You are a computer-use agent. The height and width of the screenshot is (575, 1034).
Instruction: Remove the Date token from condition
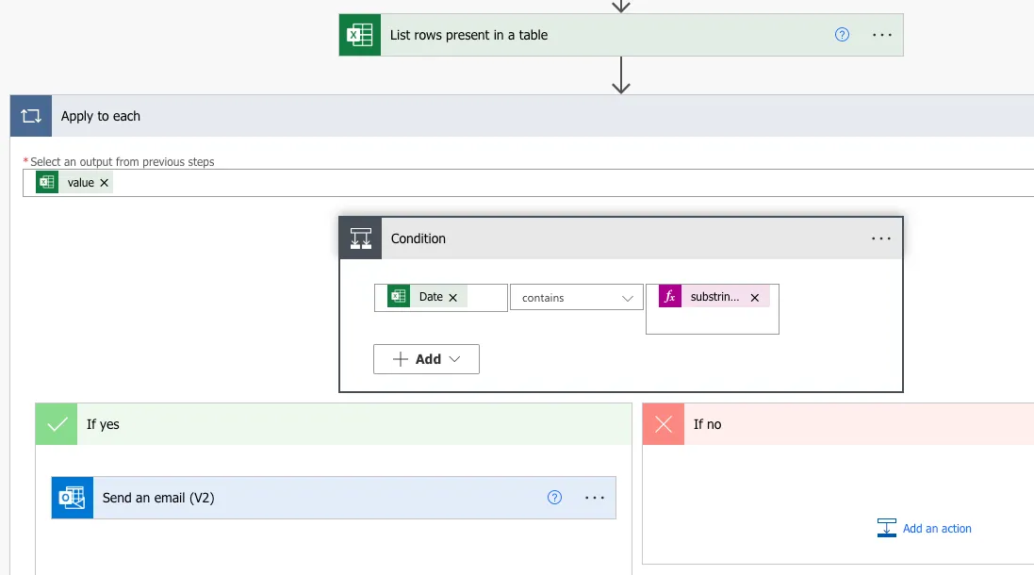tap(453, 297)
